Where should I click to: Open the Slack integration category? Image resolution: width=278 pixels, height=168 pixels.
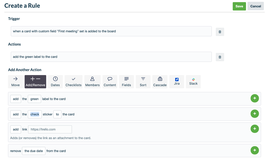coord(193,81)
